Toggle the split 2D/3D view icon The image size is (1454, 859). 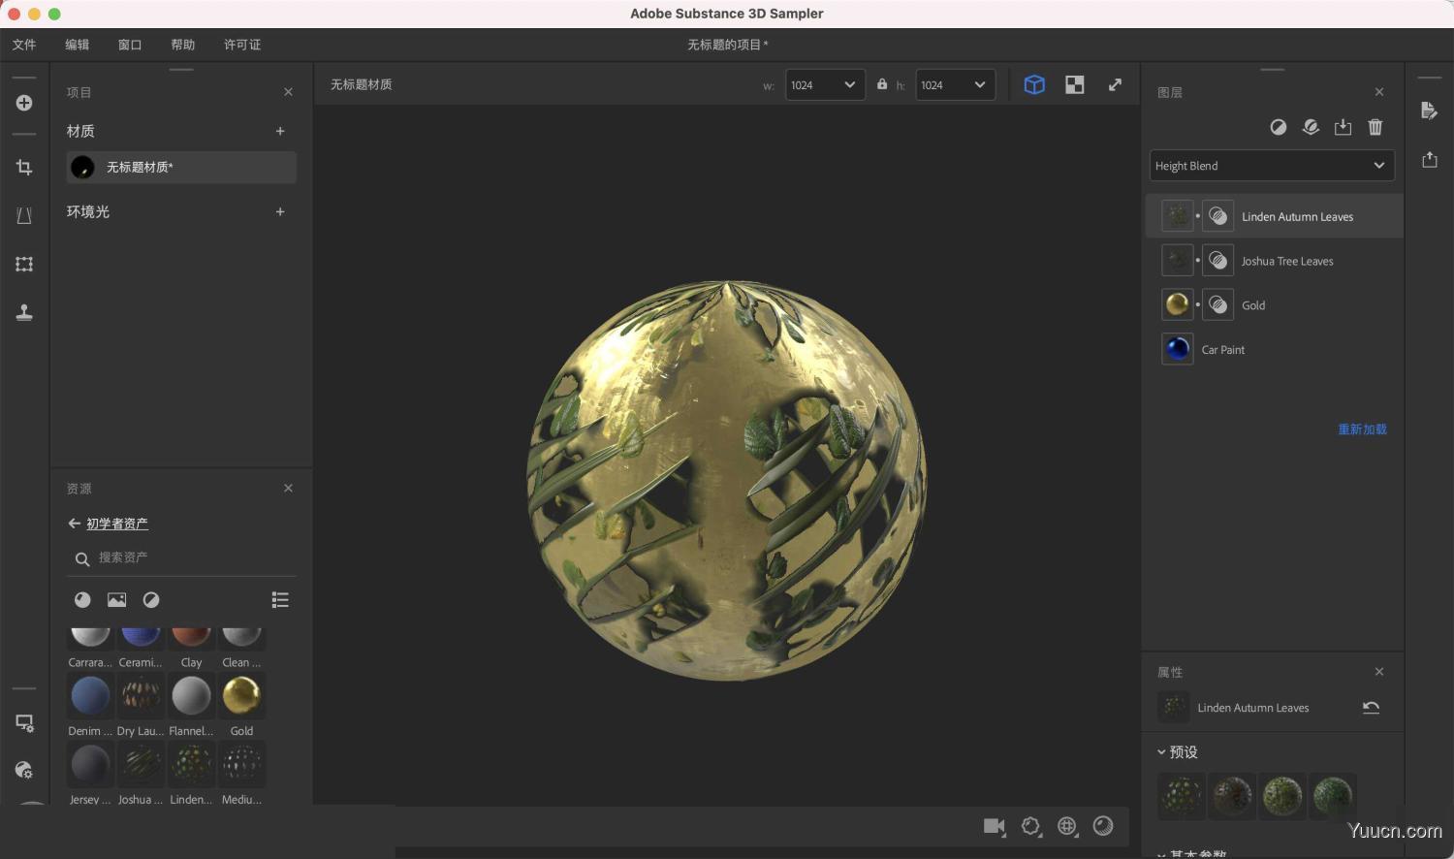pyautogui.click(x=1074, y=84)
